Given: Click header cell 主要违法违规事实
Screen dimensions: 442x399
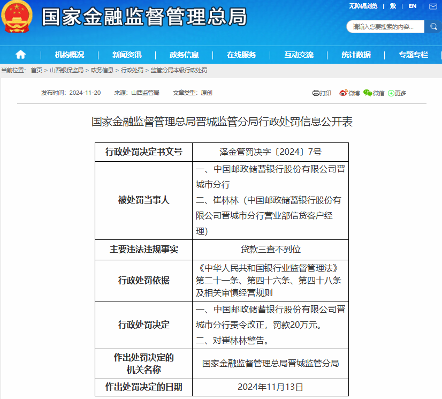Looking at the screenshot, I should 144,250.
